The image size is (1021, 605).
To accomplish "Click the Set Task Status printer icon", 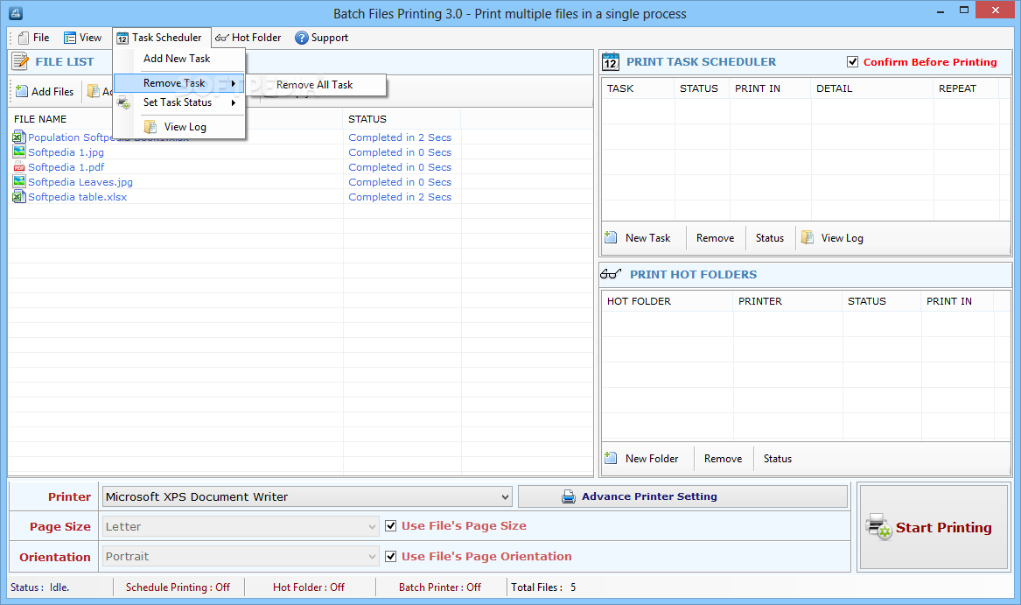I will pos(123,102).
